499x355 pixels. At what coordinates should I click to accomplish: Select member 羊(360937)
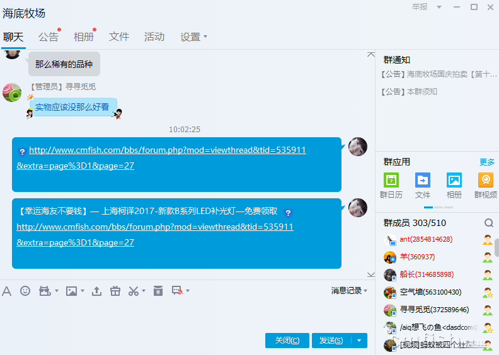pos(417,257)
